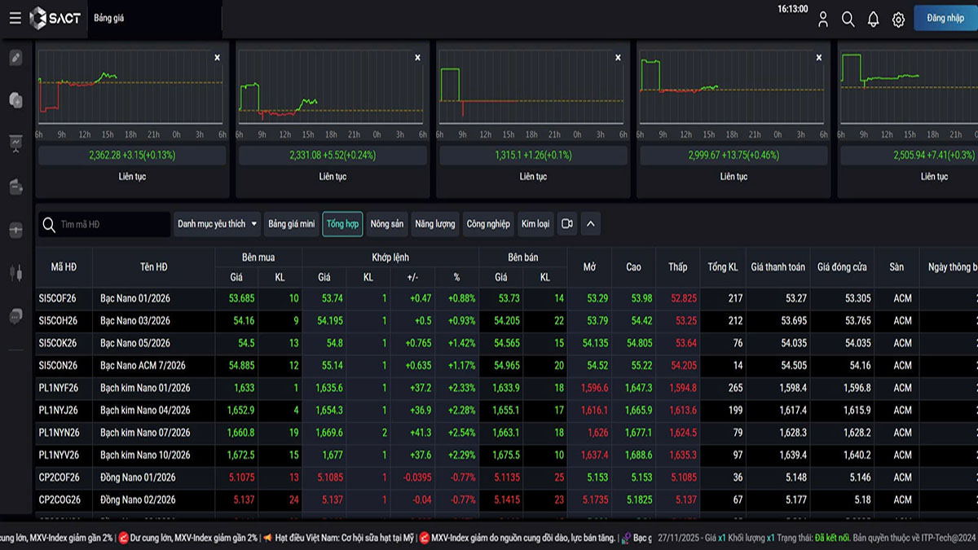
Task: Click the video camera icon next to Kim loại
Action: pyautogui.click(x=566, y=224)
